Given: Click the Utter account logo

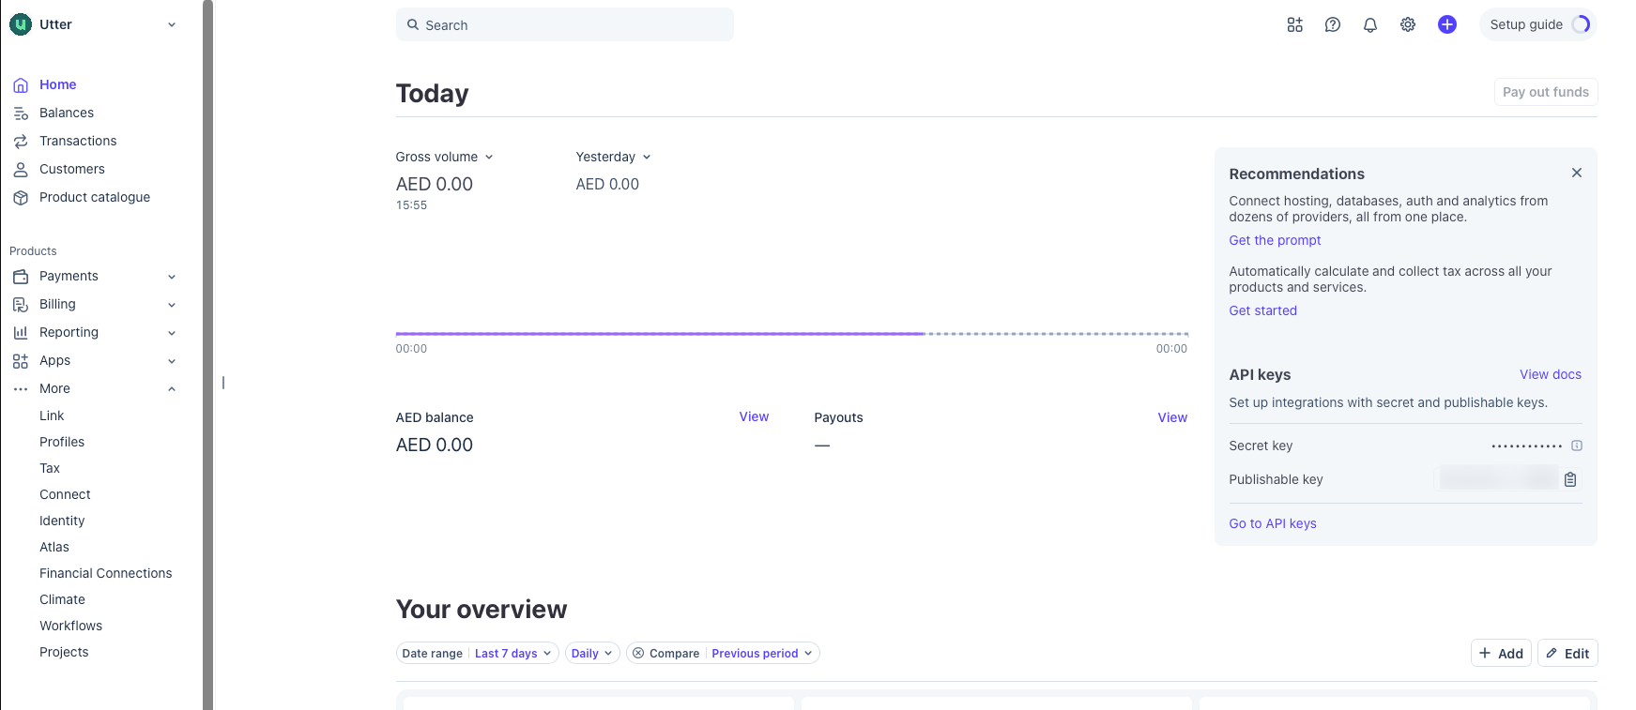Looking at the screenshot, I should coord(21,24).
